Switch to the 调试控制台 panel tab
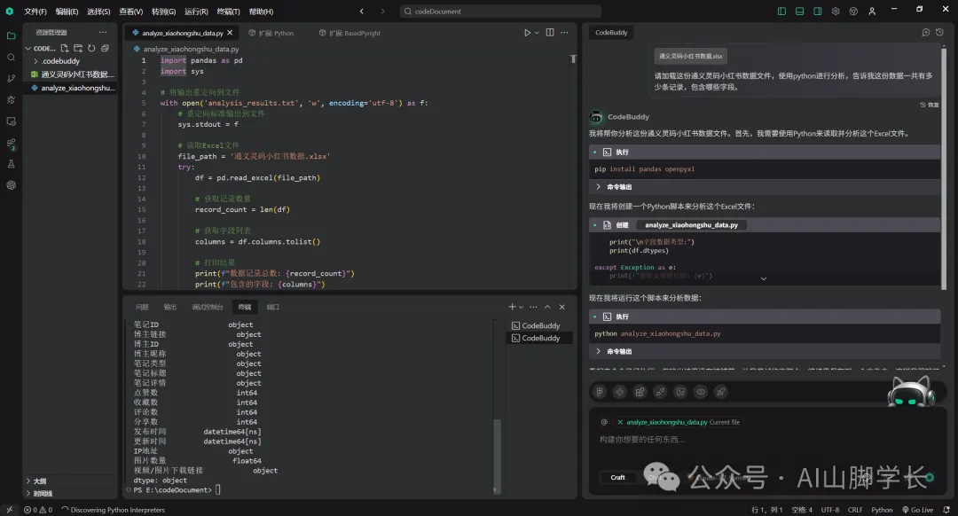The height and width of the screenshot is (516, 958). pyautogui.click(x=207, y=307)
